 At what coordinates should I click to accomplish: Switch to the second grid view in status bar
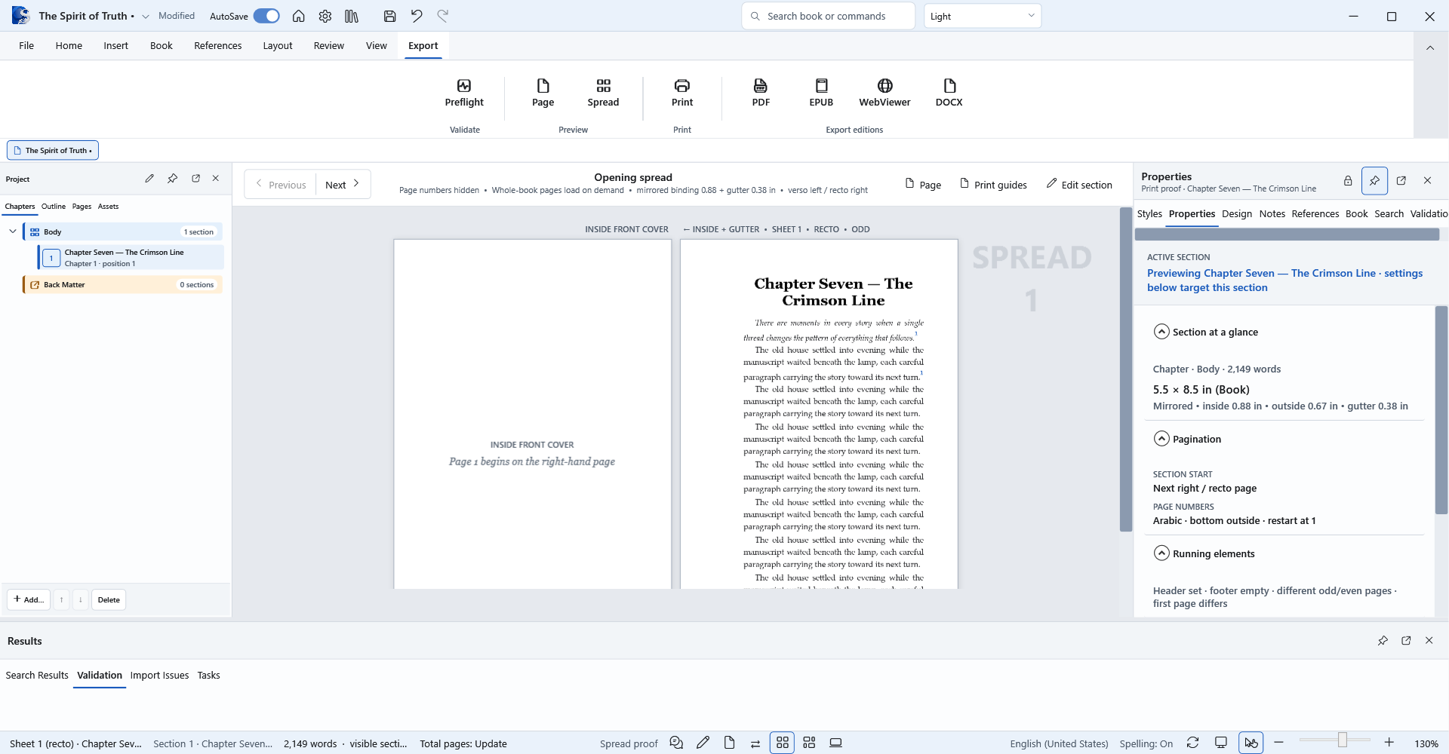pos(809,743)
